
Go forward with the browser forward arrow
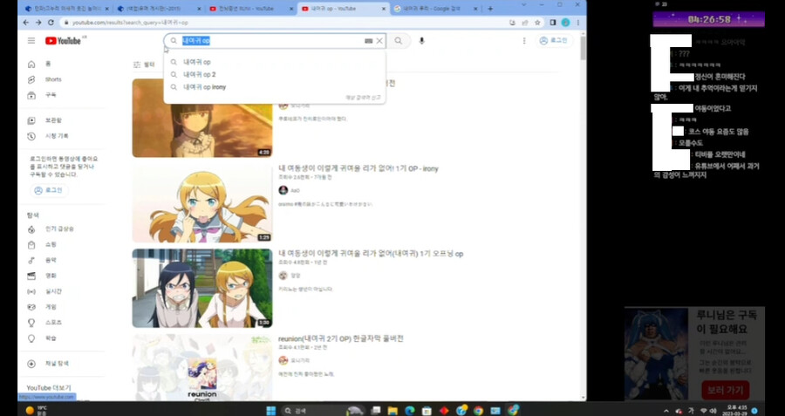[x=38, y=23]
